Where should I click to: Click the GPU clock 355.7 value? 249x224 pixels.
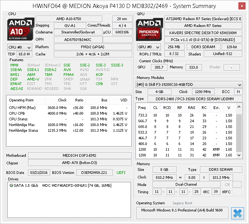pos(159,67)
